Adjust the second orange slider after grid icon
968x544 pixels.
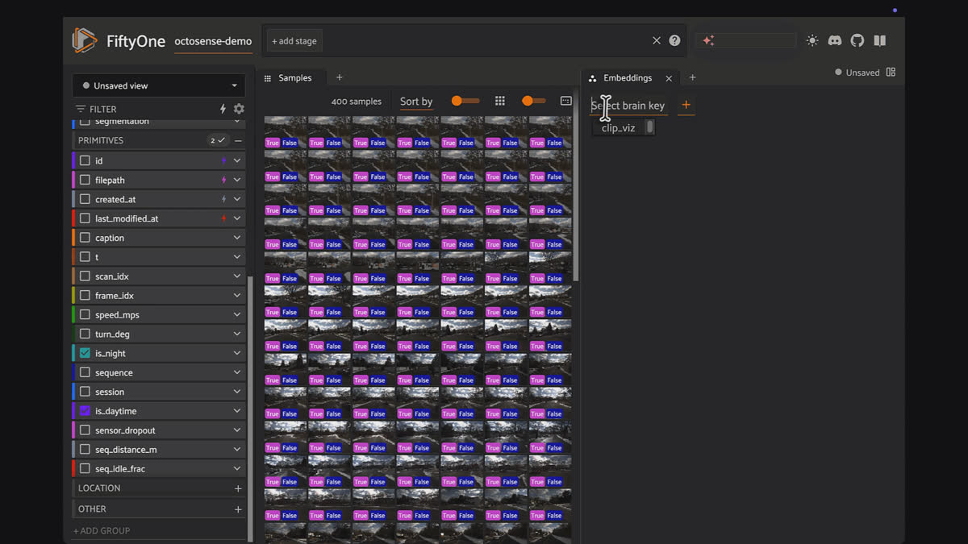click(x=534, y=101)
